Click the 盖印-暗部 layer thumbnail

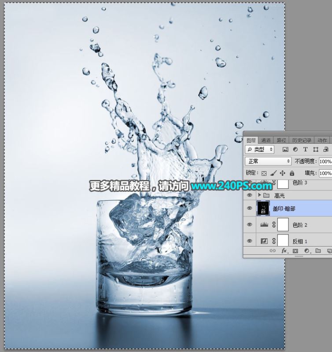click(263, 208)
